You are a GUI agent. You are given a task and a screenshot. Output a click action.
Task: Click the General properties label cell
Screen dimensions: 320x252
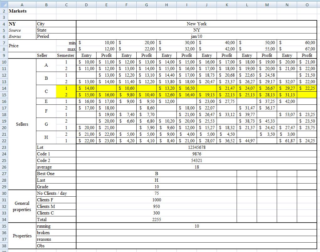click(22, 207)
